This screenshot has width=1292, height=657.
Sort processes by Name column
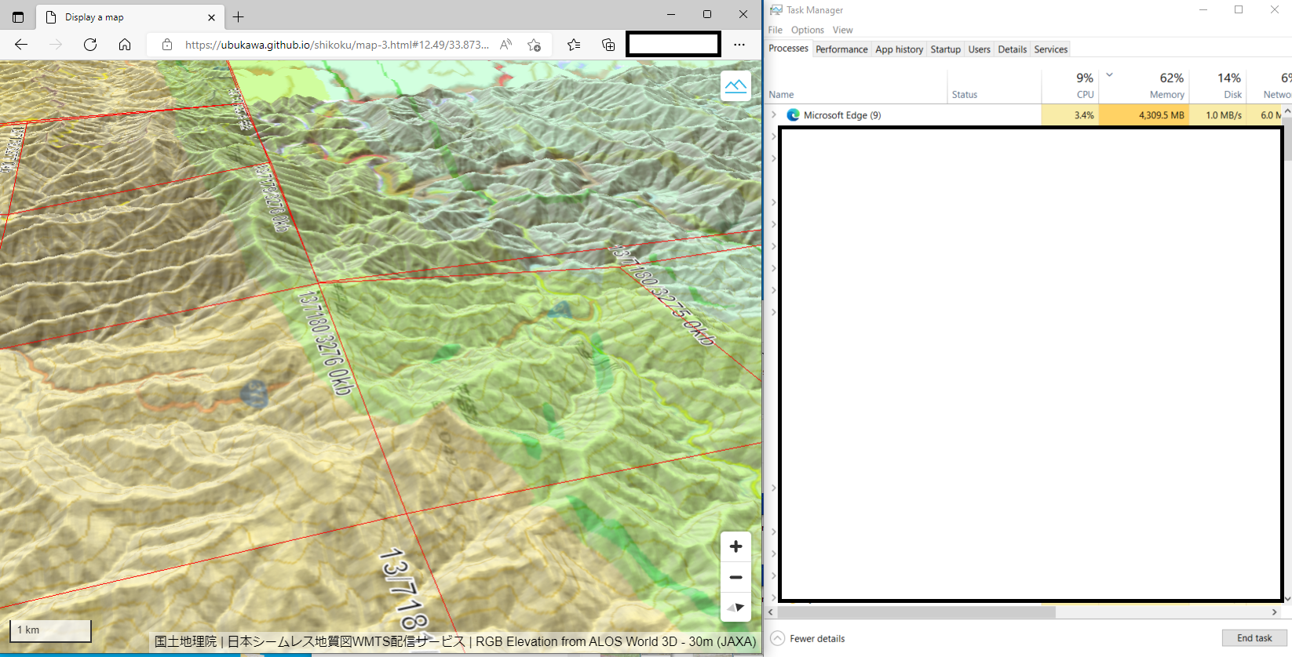point(856,87)
